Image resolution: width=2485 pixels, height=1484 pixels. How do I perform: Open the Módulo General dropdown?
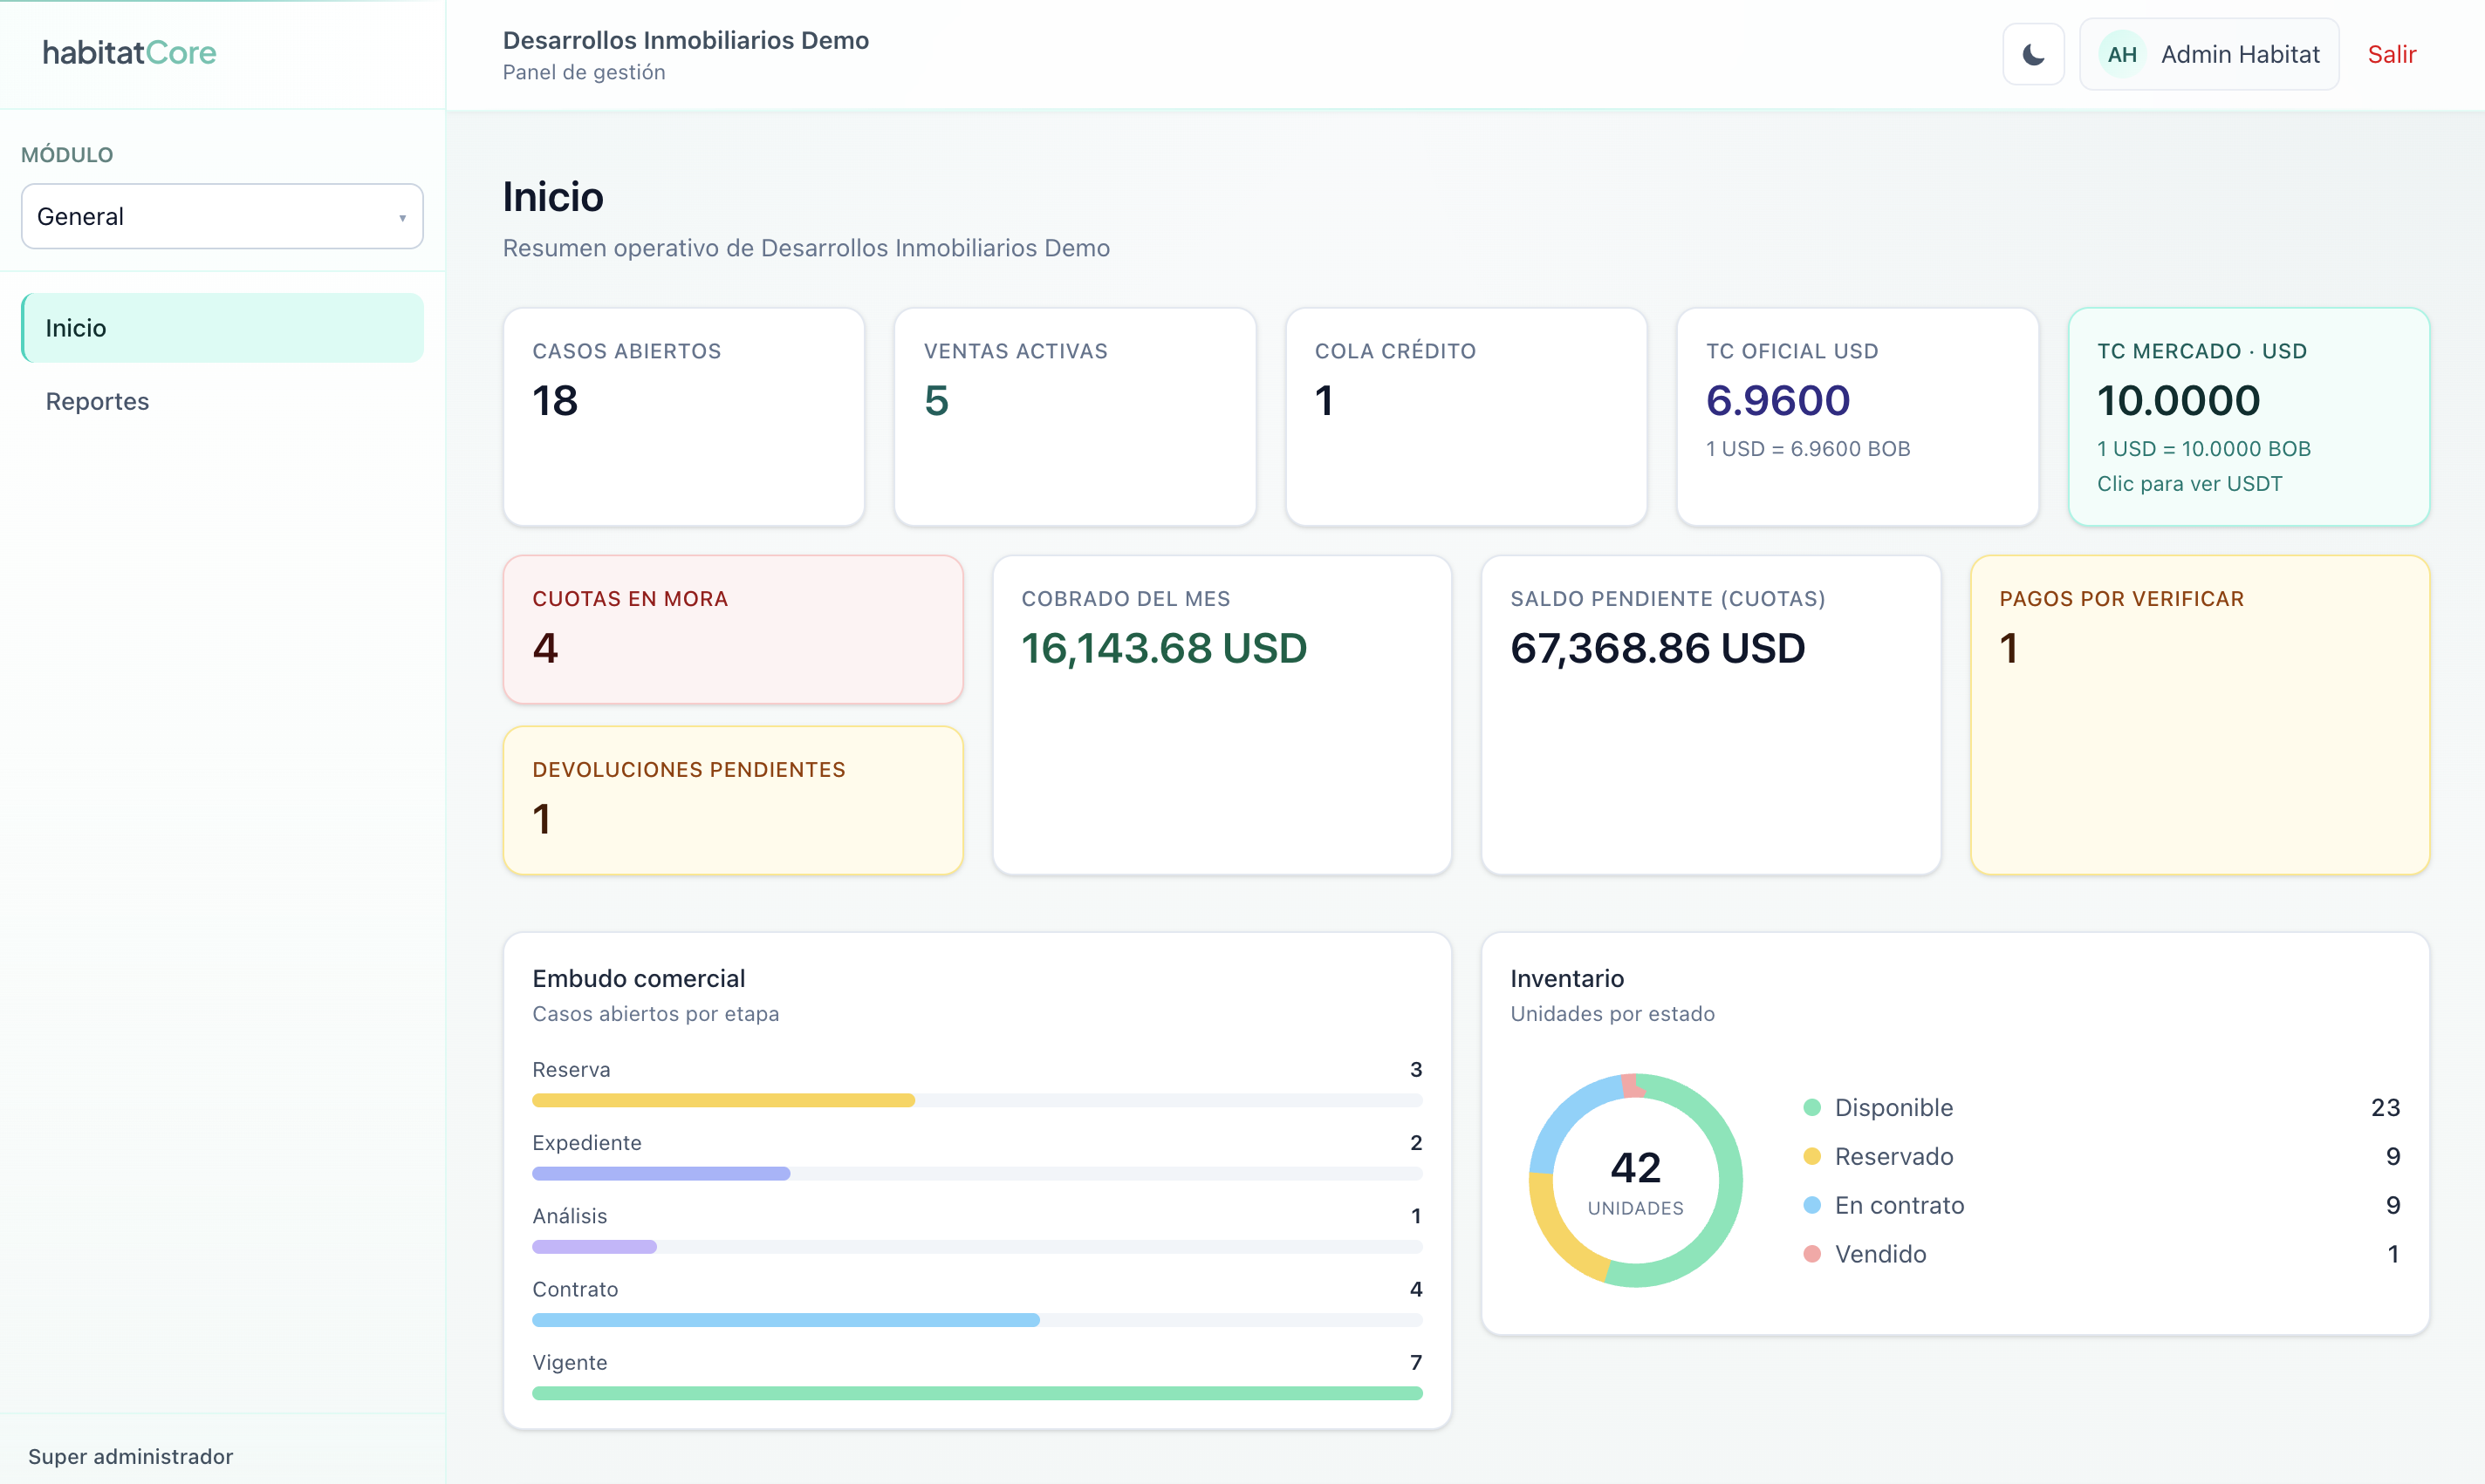click(222, 216)
